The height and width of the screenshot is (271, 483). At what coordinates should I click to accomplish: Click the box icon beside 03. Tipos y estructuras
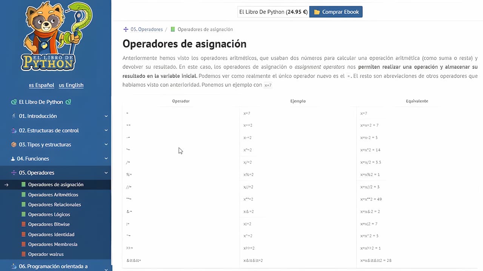pyautogui.click(x=14, y=145)
